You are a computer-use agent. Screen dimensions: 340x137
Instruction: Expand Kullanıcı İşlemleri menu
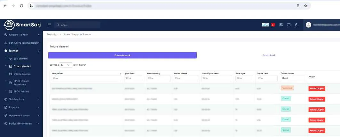[21, 35]
